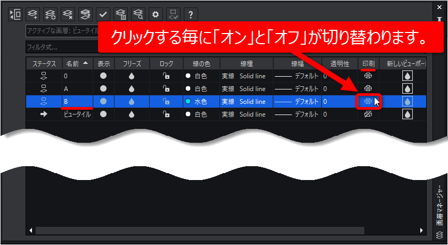
Task: Open linetype 実線 Solid line for layer 0
Action: pyautogui.click(x=244, y=76)
